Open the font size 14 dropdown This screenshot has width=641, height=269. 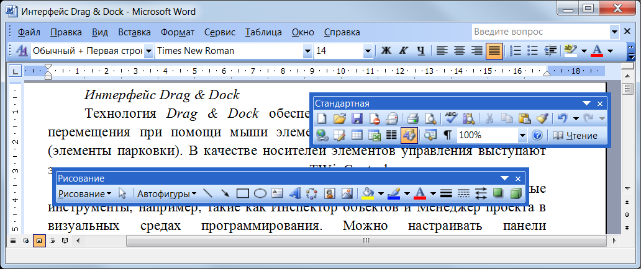click(x=368, y=51)
